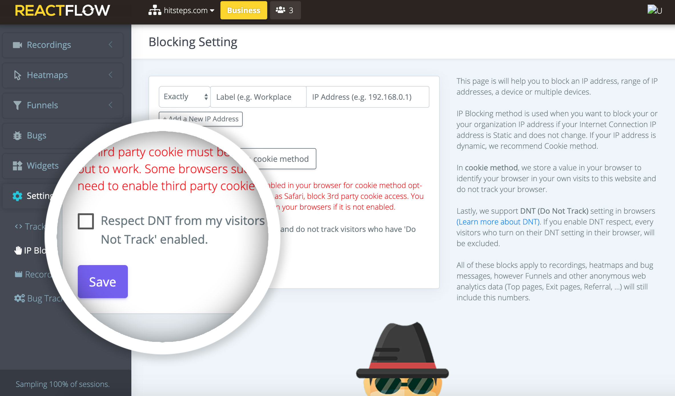This screenshot has width=675, height=396.
Task: Click the Bug Tracking gears icon
Action: coord(19,298)
